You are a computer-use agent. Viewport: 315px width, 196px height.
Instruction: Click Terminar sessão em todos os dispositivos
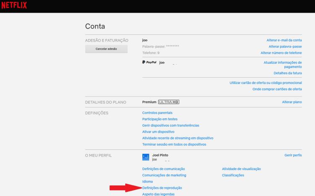174,144
